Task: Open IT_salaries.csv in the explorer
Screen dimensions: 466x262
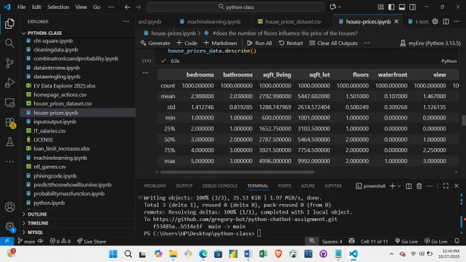Action: point(49,131)
